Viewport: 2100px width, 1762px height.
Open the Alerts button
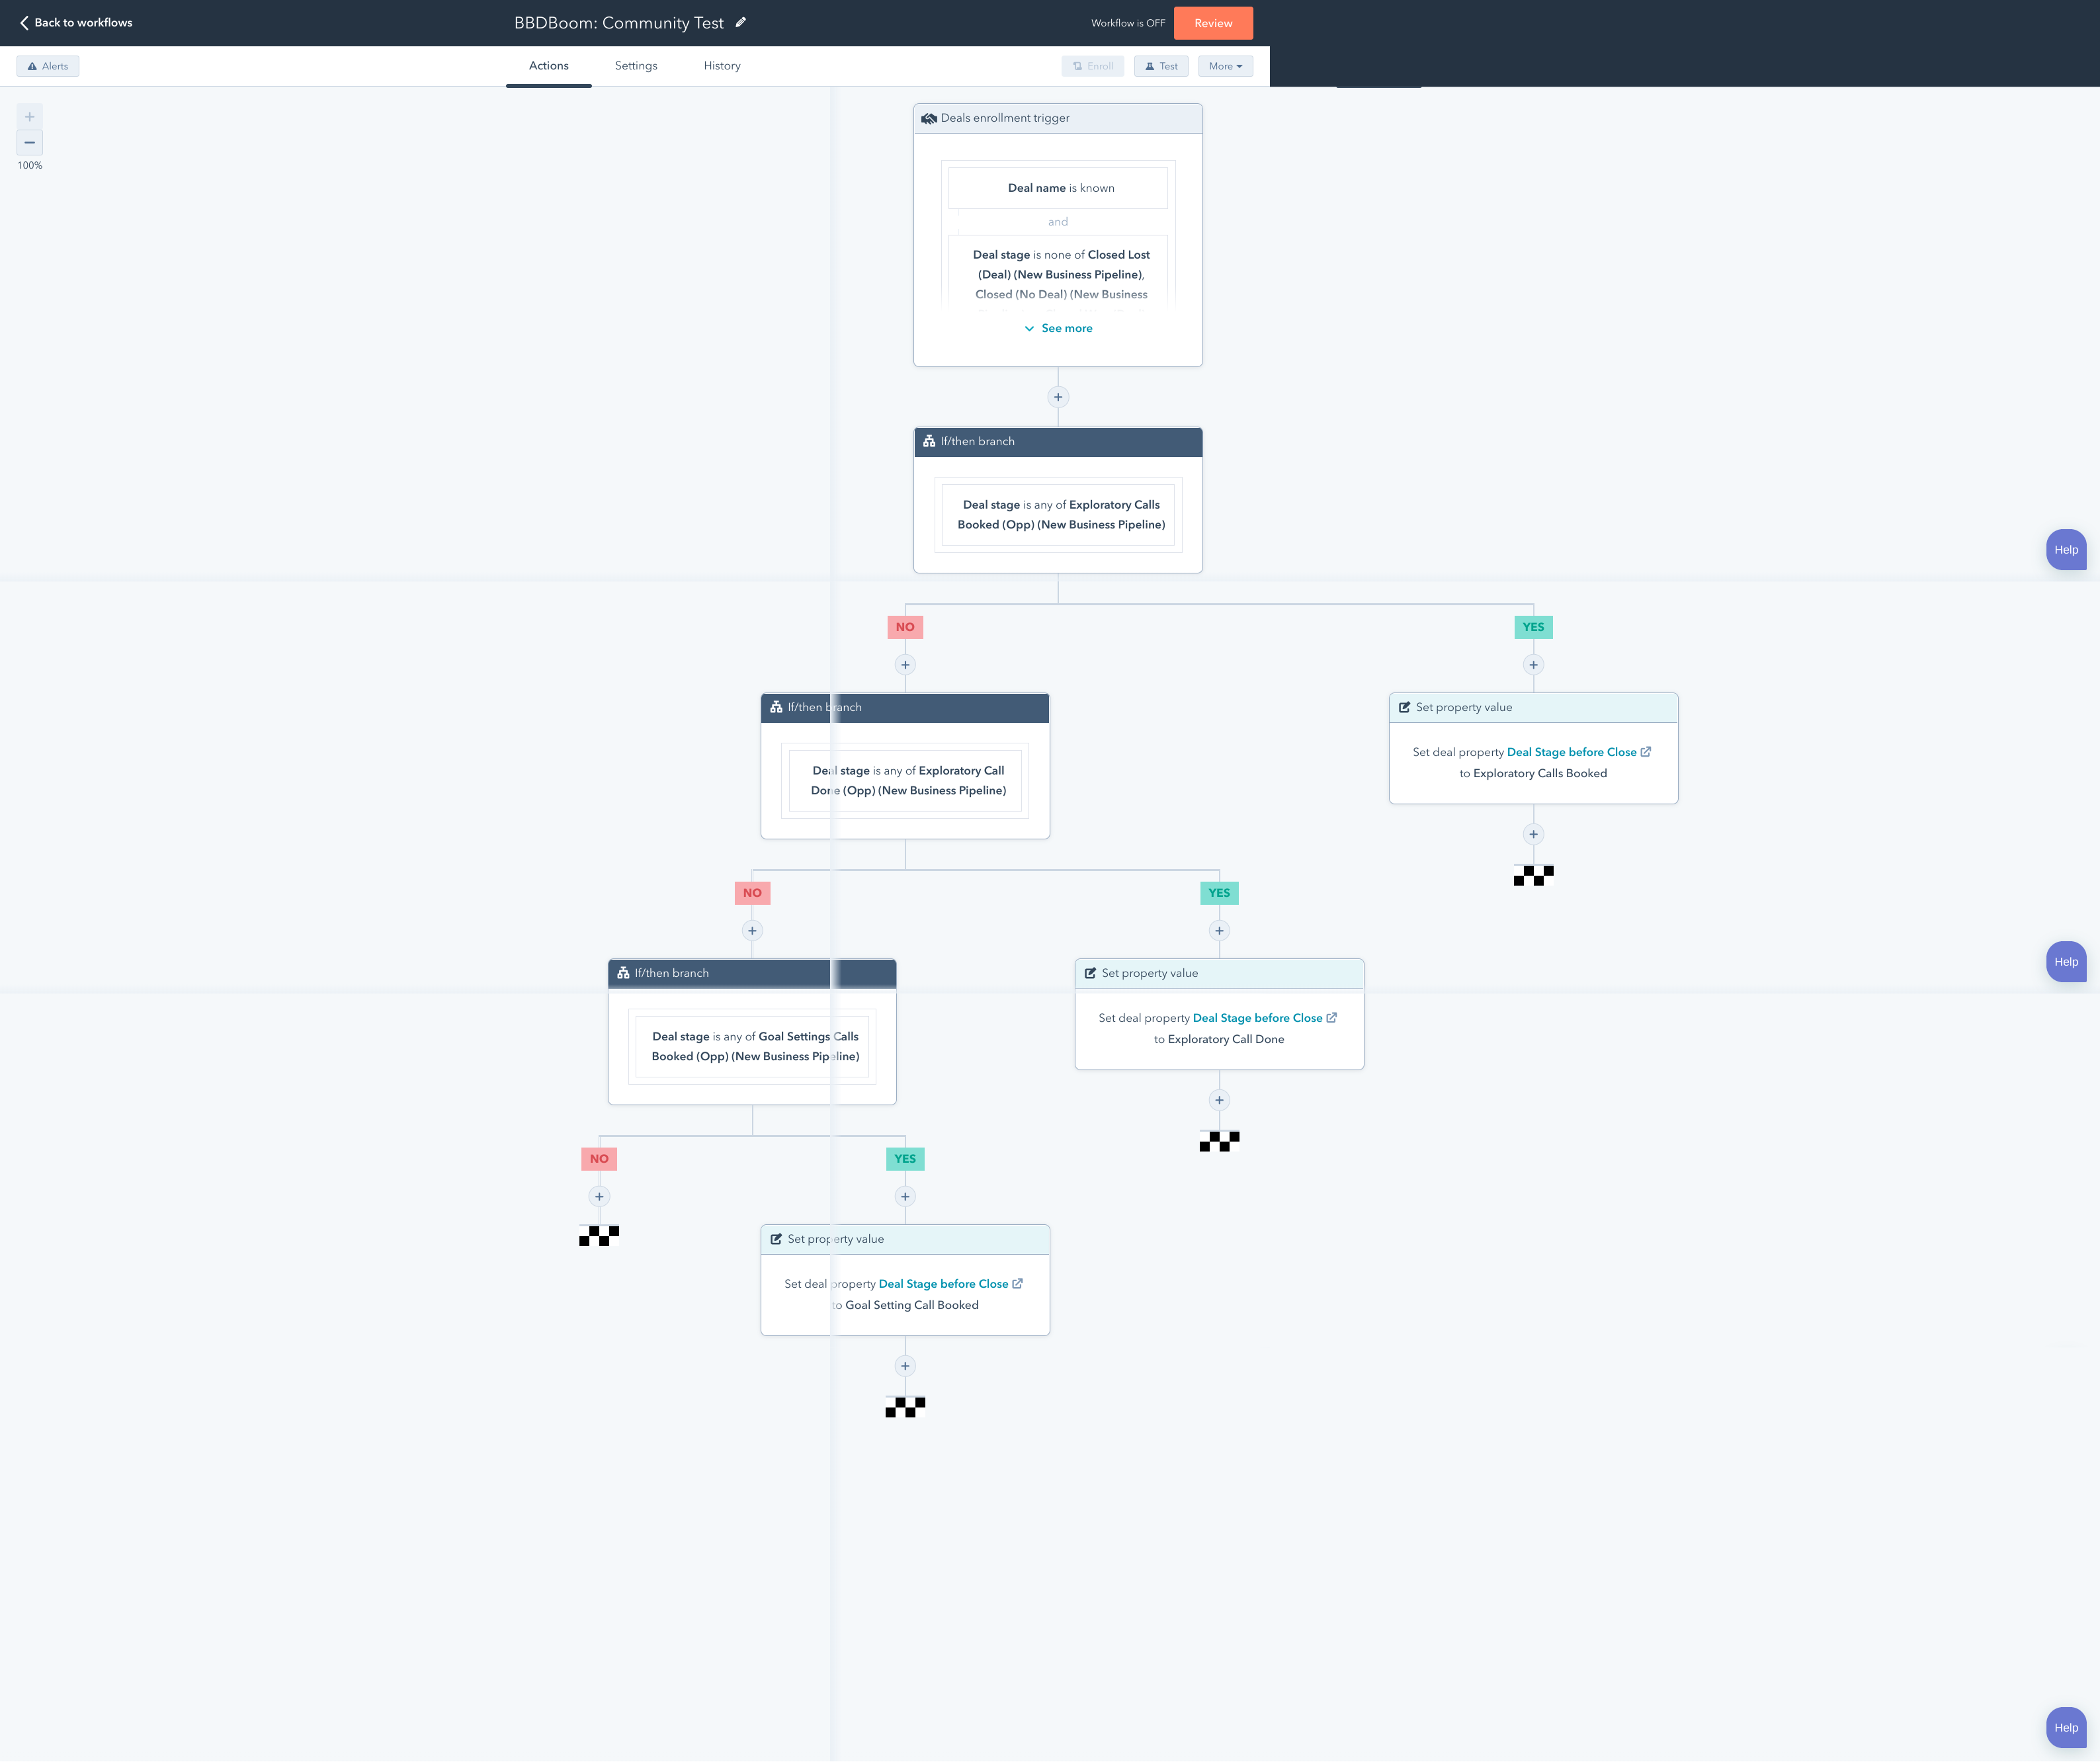tap(48, 66)
